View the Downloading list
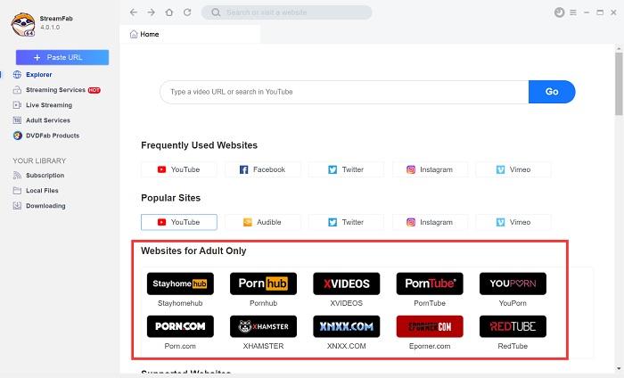624x378 pixels. 45,206
